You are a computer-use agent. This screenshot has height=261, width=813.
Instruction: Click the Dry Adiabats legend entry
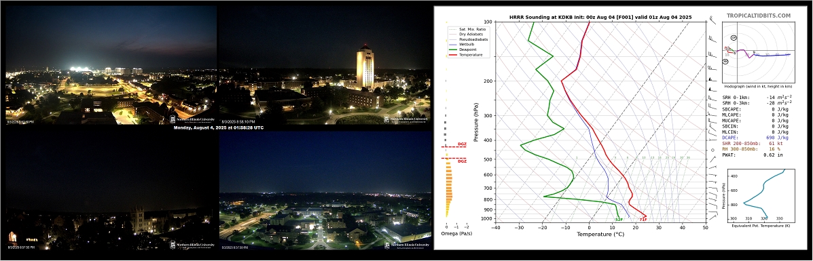pos(467,34)
